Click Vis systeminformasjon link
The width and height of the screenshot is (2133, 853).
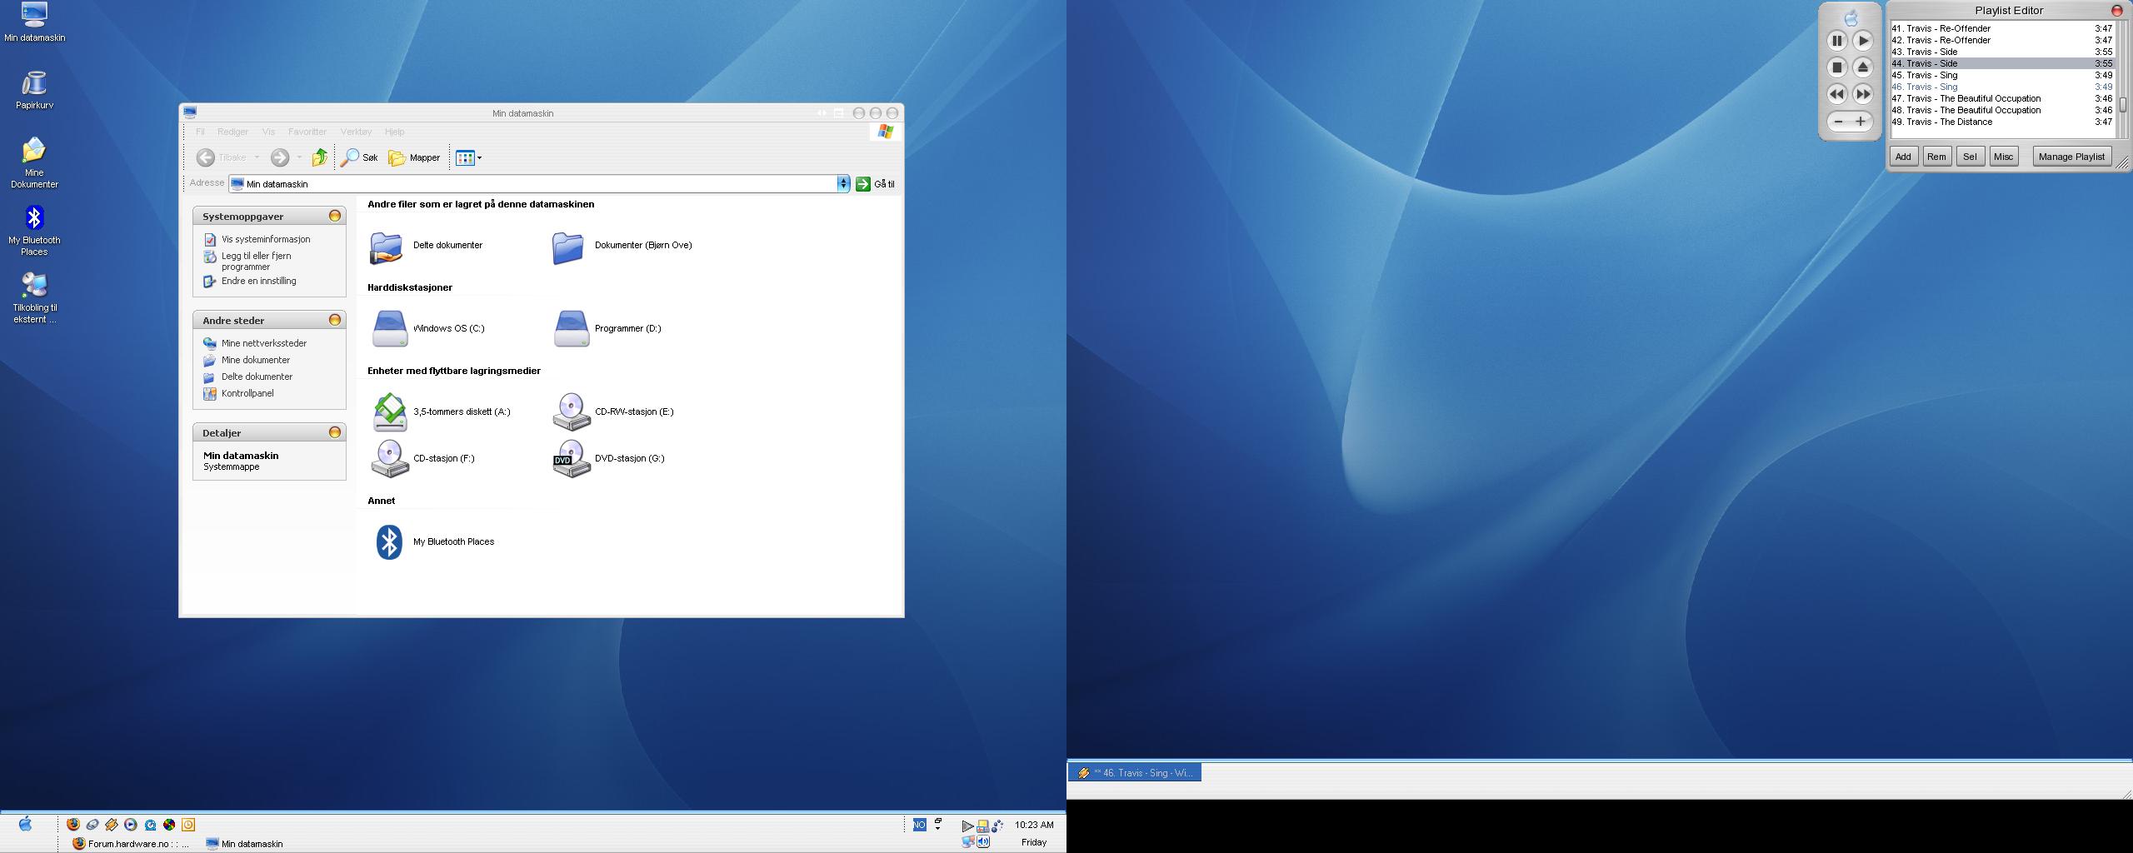[x=266, y=239]
